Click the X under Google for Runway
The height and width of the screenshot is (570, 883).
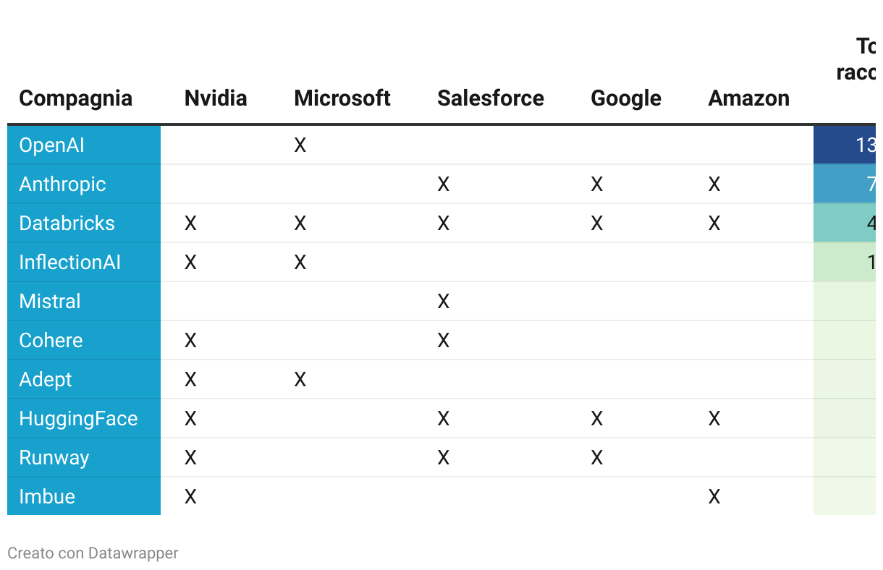click(x=597, y=458)
